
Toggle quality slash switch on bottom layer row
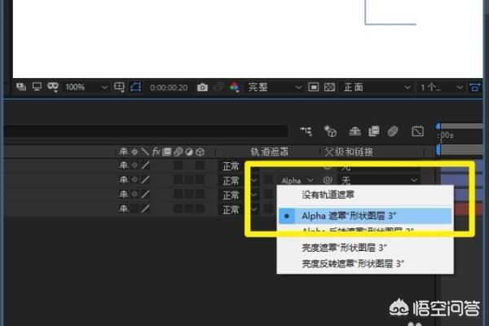[145, 209]
